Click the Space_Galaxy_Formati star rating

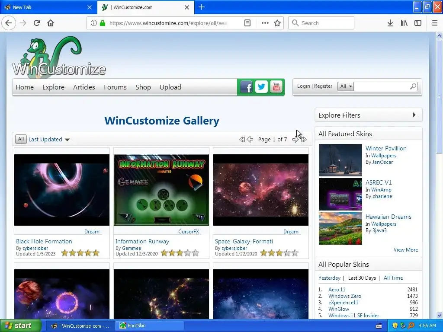coord(279,253)
